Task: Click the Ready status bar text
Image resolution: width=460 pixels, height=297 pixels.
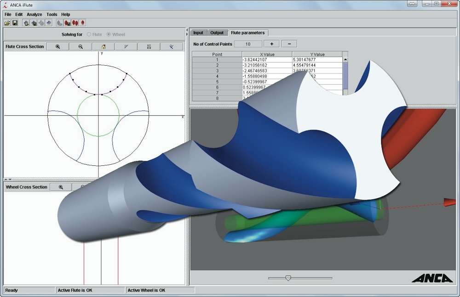Action: click(x=11, y=290)
